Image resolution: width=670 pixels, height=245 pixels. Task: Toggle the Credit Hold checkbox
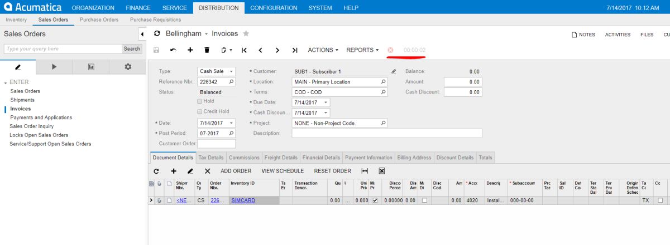pyautogui.click(x=200, y=111)
